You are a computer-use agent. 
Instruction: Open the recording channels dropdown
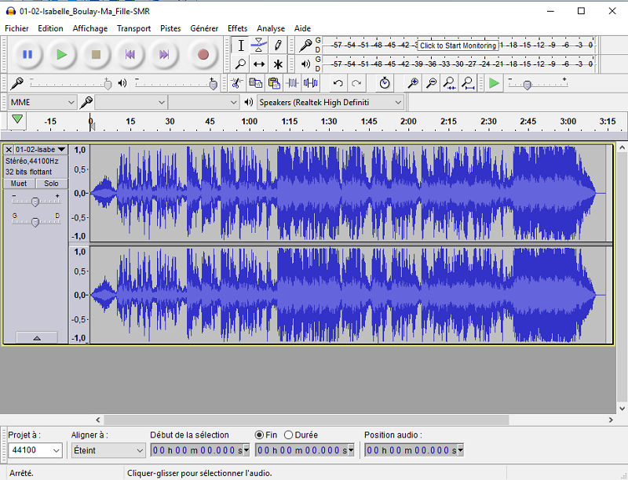coord(204,103)
